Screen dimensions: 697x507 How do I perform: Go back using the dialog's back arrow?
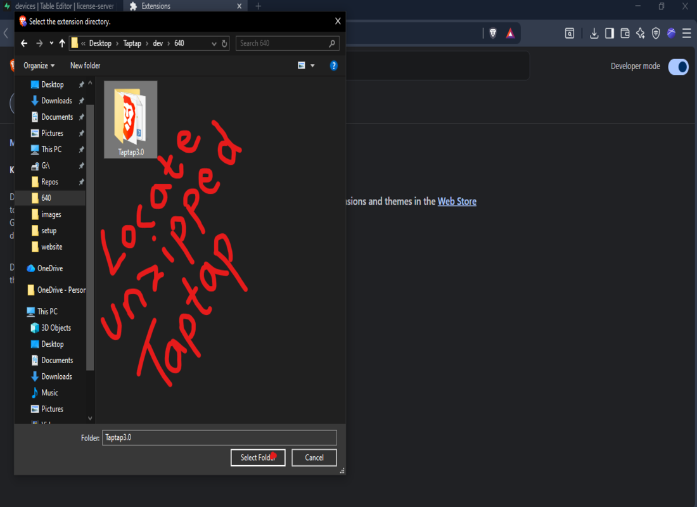click(25, 43)
